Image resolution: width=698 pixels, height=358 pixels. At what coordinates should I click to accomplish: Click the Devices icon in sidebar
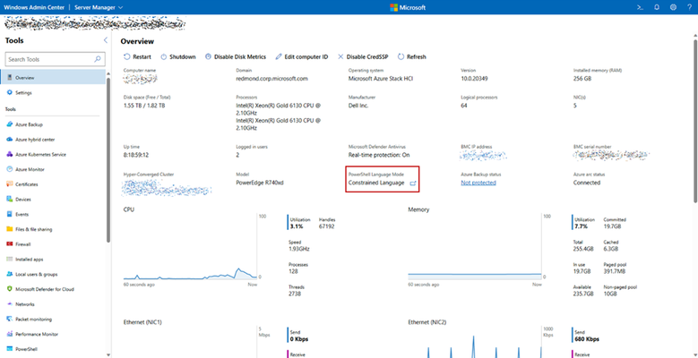pos(9,200)
